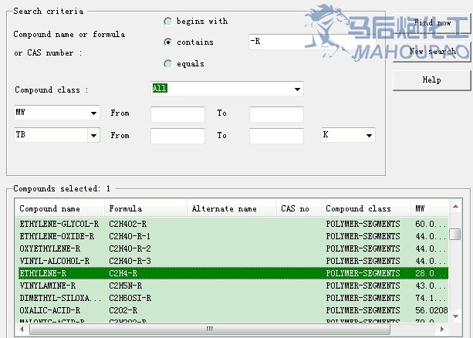
Task: Click the formula C2H6OSI-R cell
Action: [x=130, y=298]
